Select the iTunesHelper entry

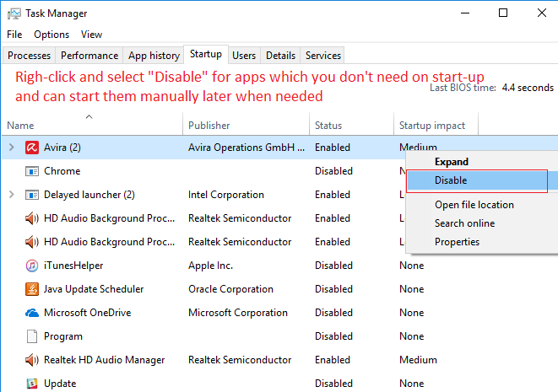tap(73, 266)
